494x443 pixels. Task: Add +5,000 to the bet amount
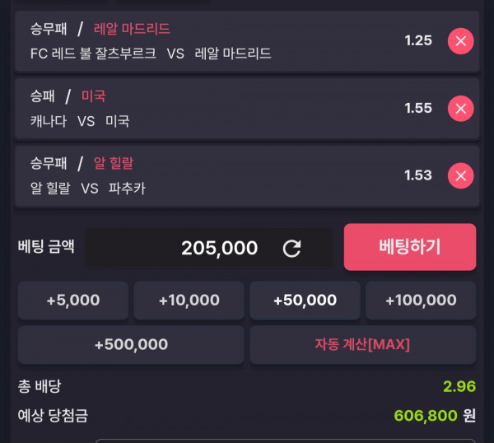(x=73, y=301)
